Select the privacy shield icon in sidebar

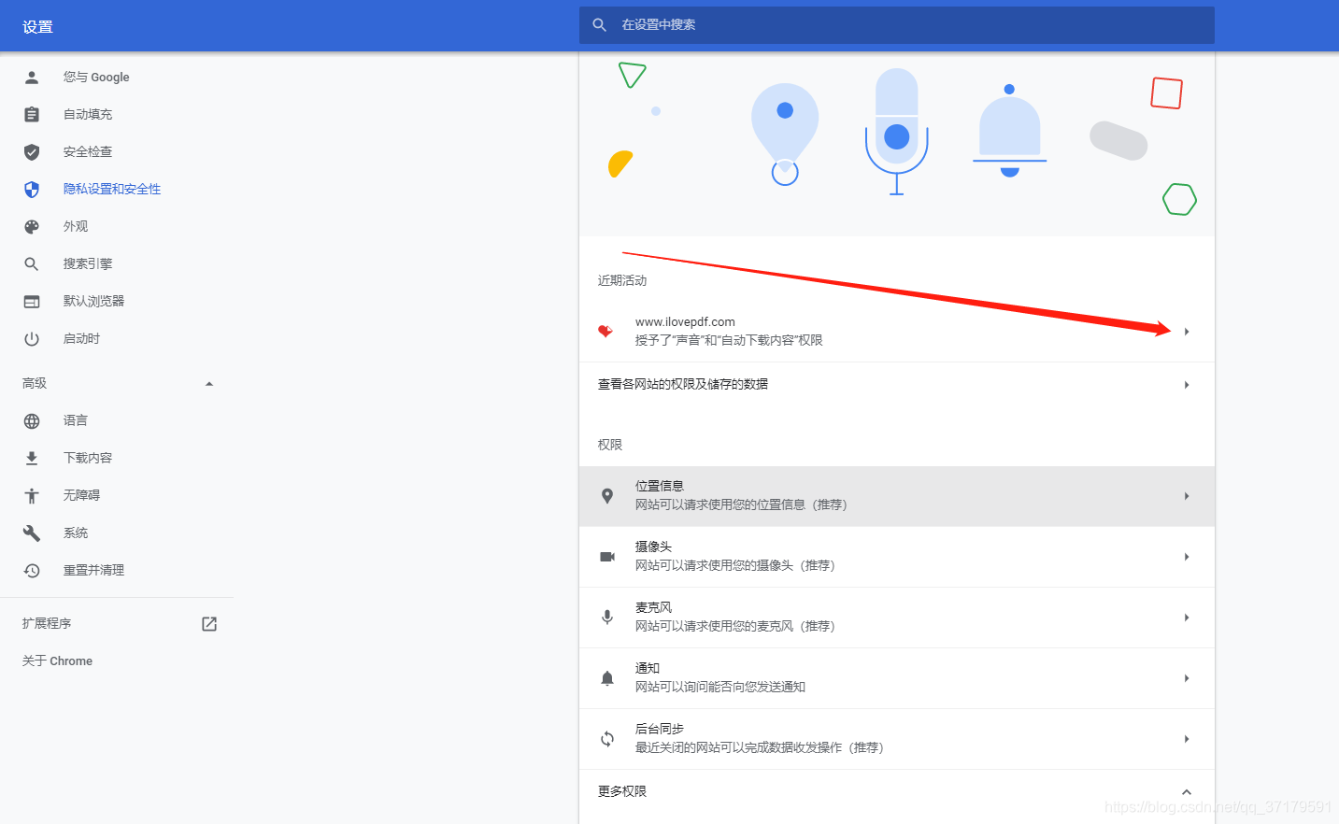coord(31,189)
